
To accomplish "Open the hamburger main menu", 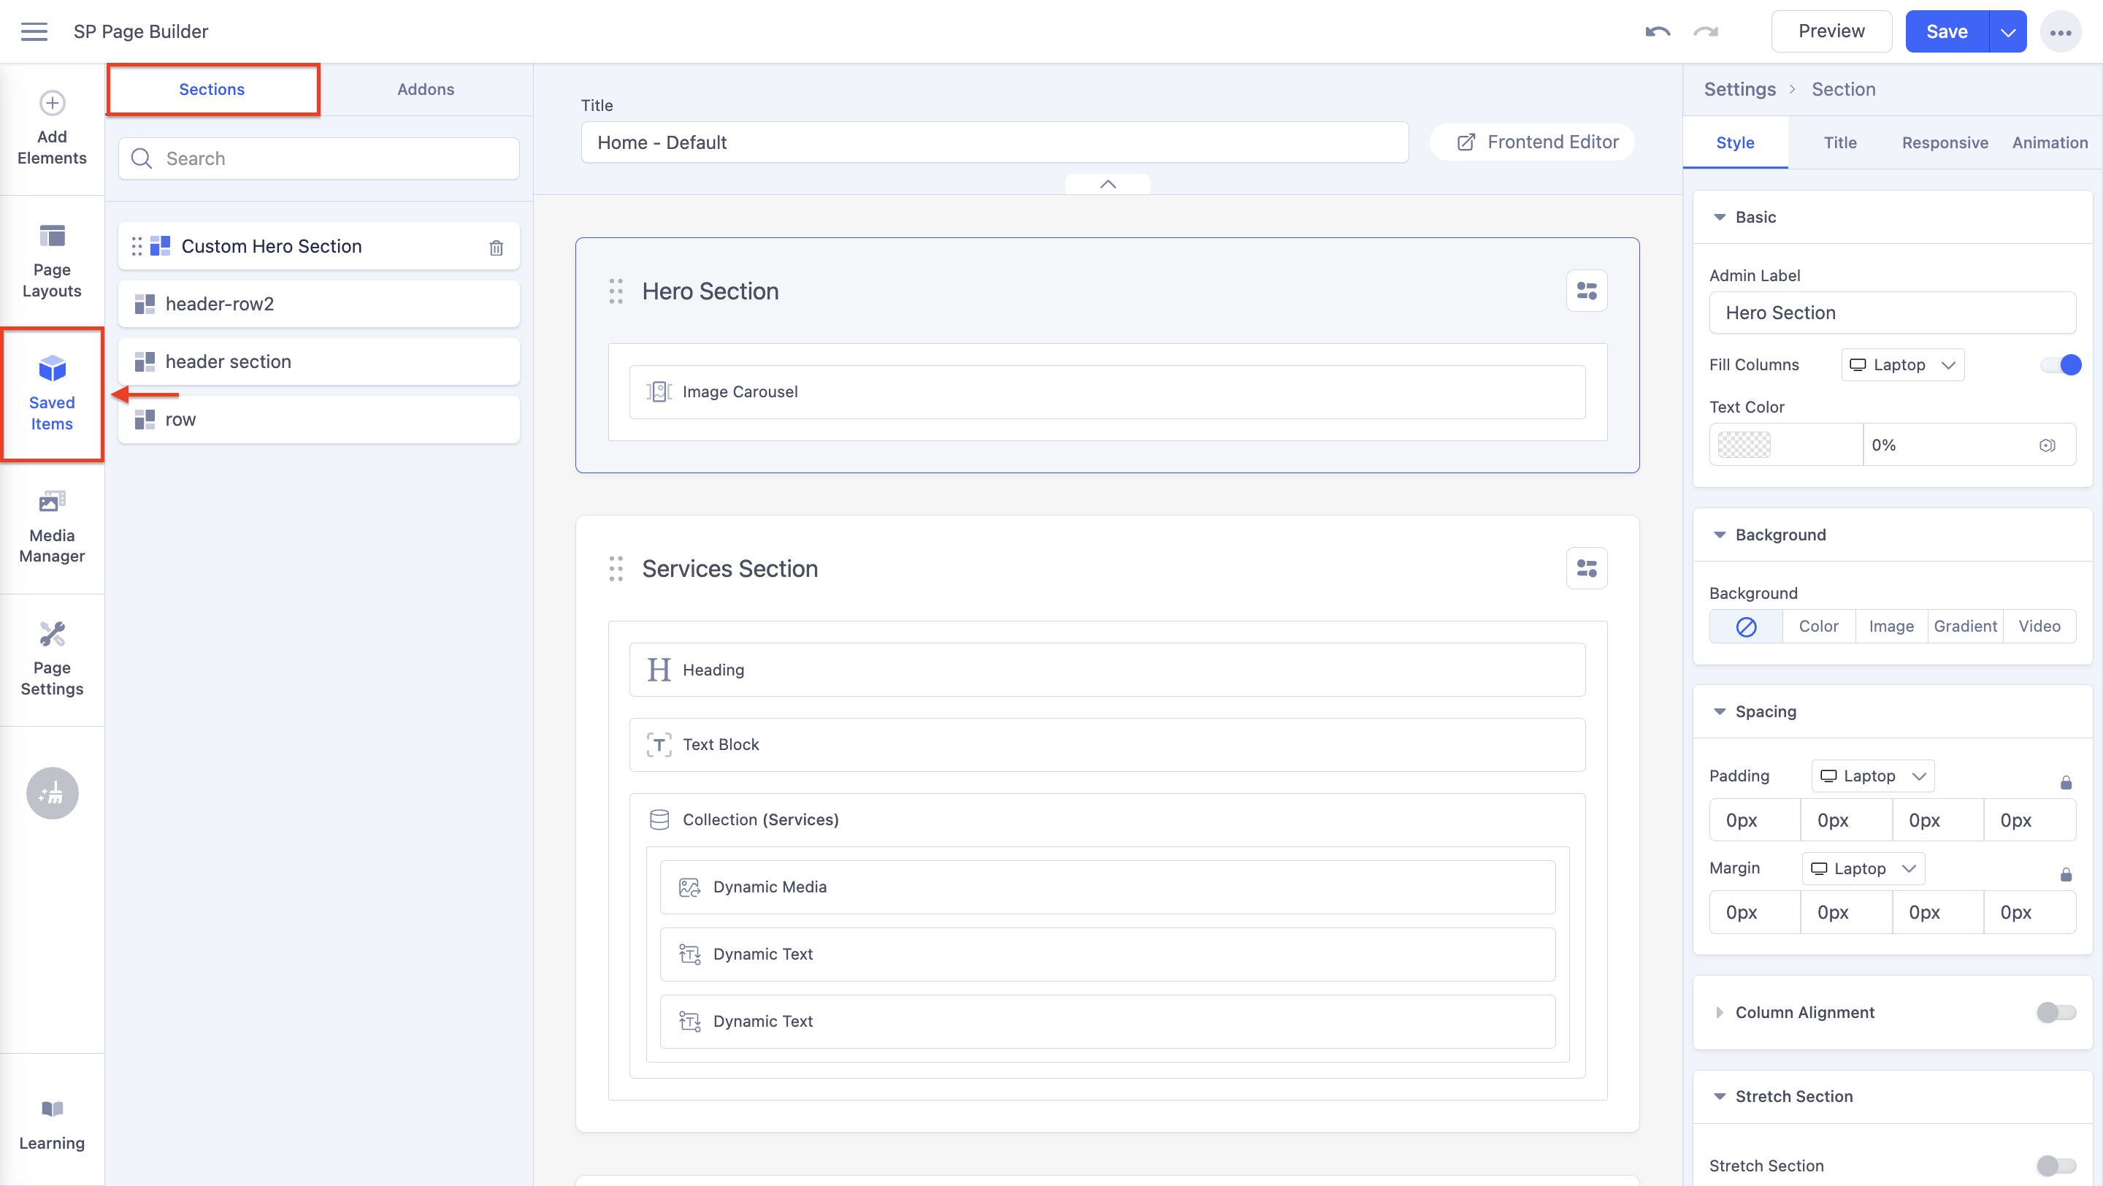I will (34, 32).
